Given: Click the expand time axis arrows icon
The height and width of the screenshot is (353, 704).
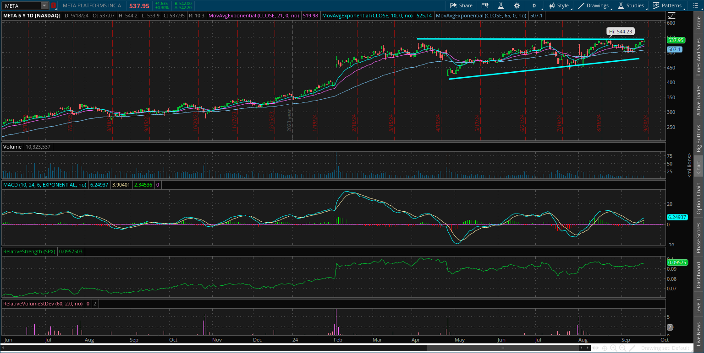Looking at the screenshot, I should [x=596, y=348].
